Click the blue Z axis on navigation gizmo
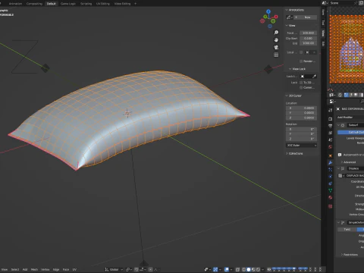Image resolution: width=364 pixels, height=273 pixels. tap(268, 11)
